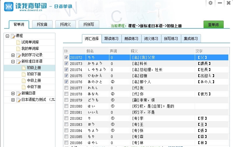Expand the 日本语能力测试 tree node
Viewport: 233px width, 147px height.
click(13, 100)
